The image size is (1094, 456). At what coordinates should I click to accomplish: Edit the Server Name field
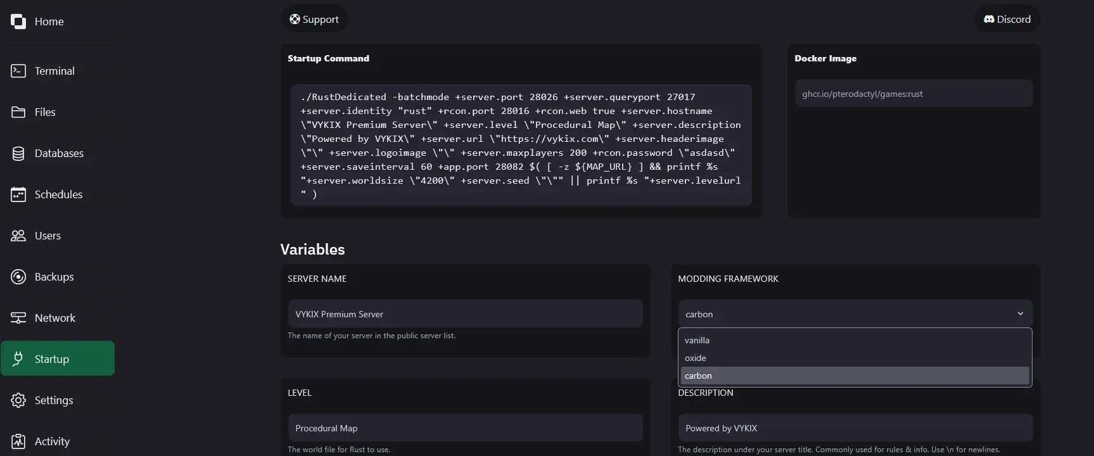465,313
